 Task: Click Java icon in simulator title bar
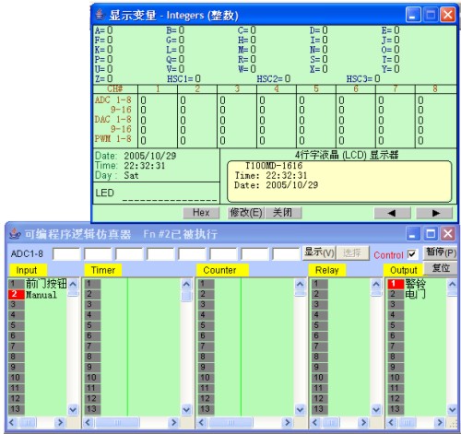click(14, 234)
